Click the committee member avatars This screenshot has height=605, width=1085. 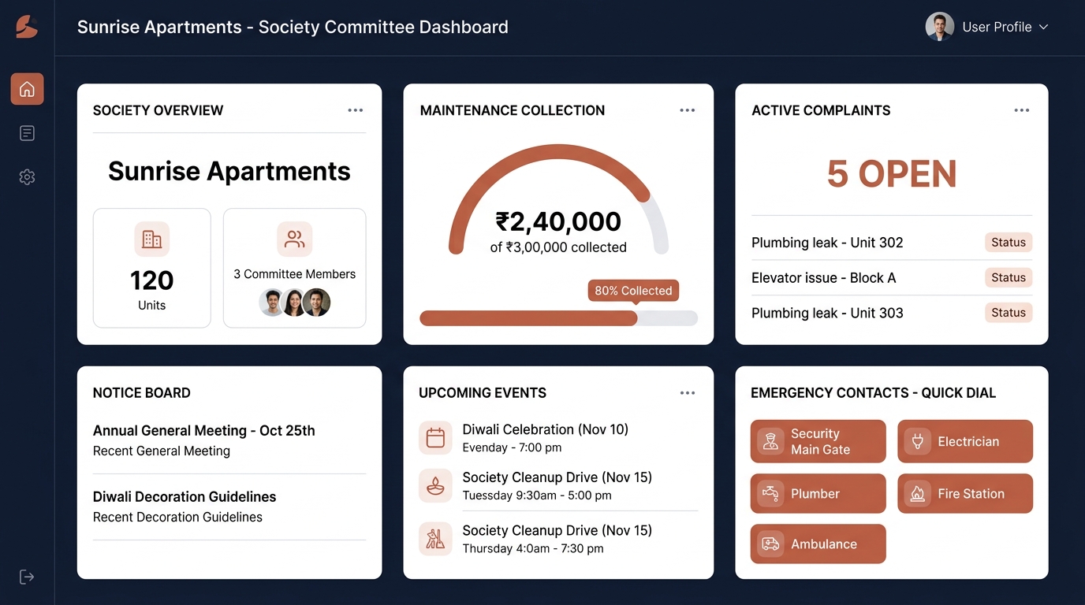coord(295,302)
